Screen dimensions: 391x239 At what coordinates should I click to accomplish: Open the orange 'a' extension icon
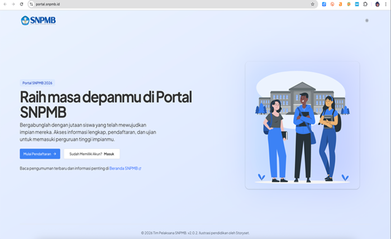(340, 4)
